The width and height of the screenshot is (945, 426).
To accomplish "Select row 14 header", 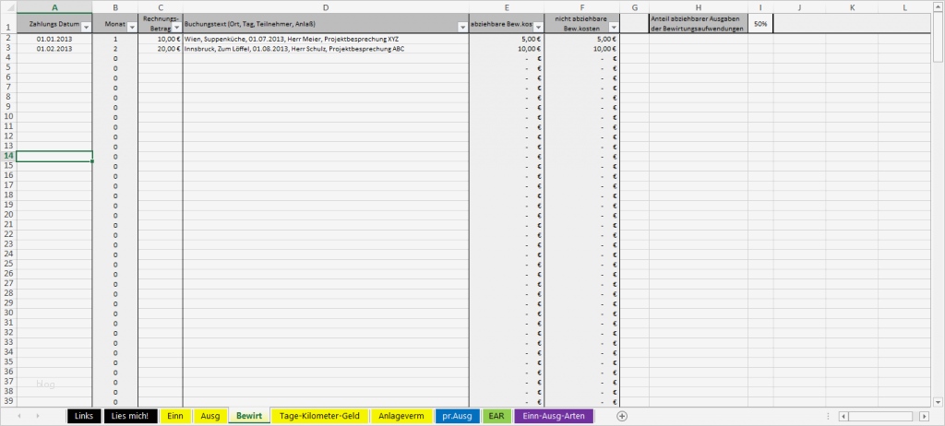I will click(x=7, y=156).
